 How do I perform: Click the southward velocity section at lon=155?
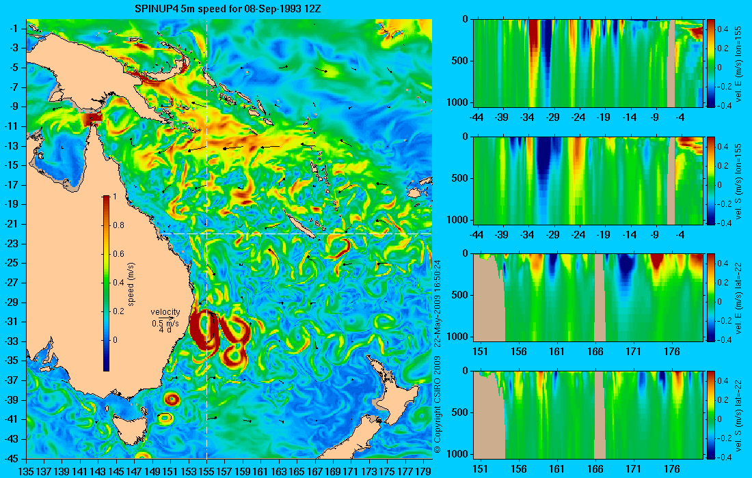tap(588, 180)
